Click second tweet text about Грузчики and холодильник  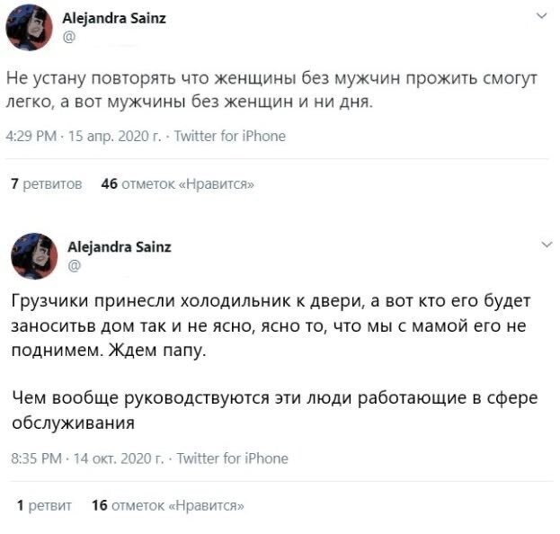pos(271,325)
